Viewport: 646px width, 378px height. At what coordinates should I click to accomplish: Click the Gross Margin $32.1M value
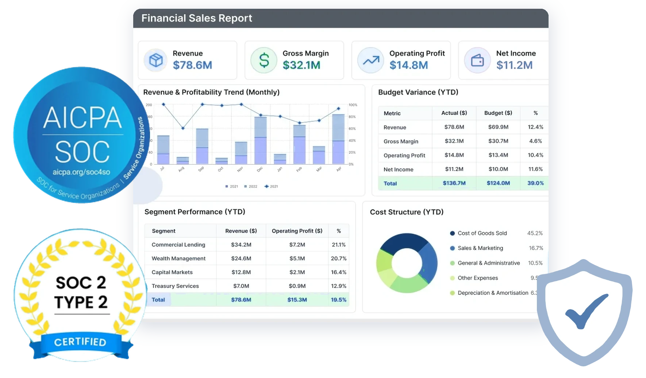(301, 65)
